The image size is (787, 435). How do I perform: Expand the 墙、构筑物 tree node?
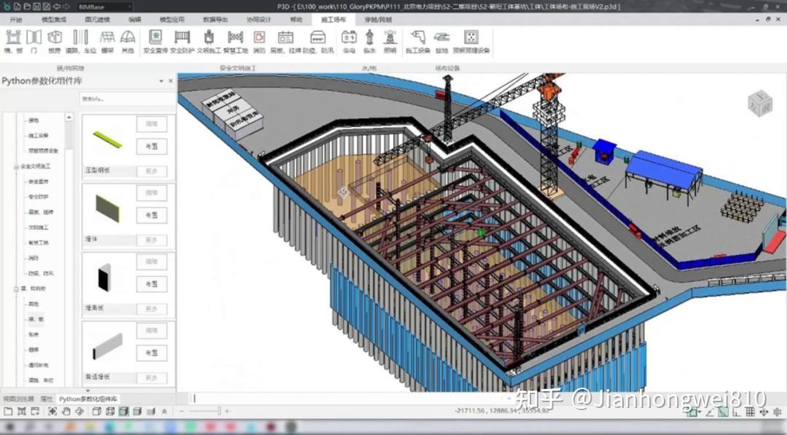pyautogui.click(x=15, y=287)
